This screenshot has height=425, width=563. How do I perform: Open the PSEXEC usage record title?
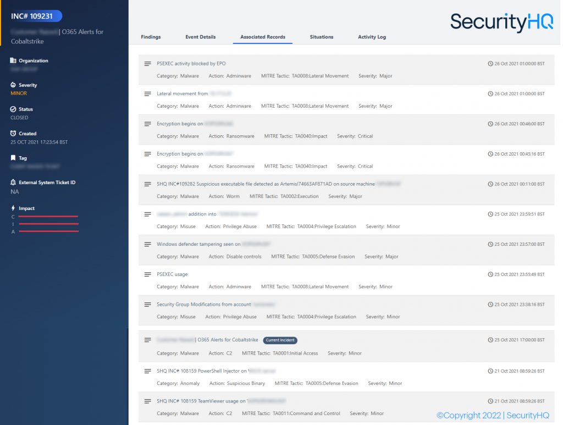172,274
